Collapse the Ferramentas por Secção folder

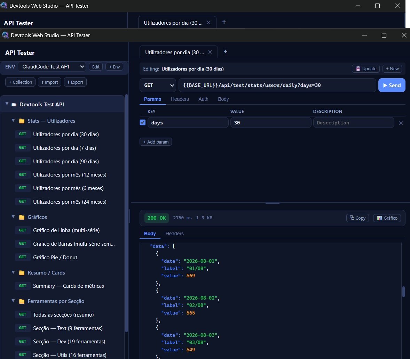13,301
